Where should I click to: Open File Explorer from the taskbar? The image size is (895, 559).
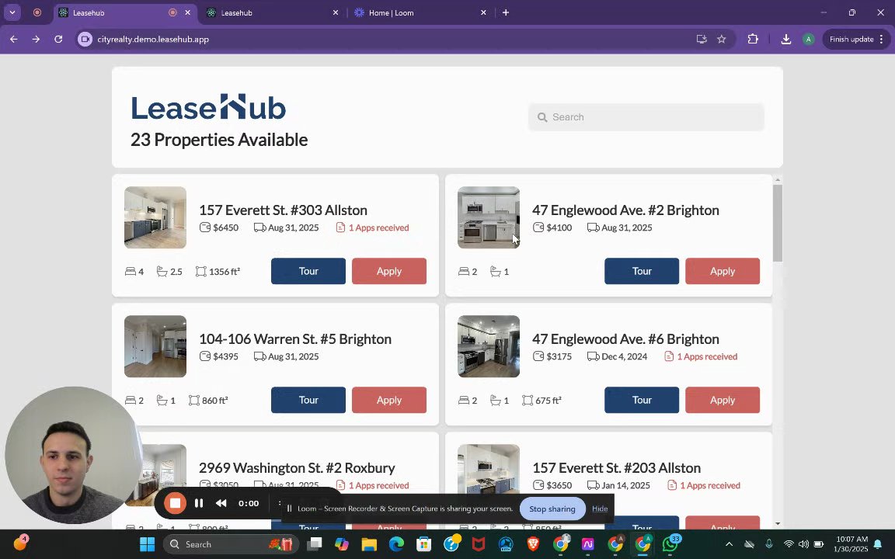pyautogui.click(x=369, y=544)
